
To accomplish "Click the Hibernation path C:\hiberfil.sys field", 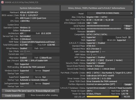I will tap(49, 58).
